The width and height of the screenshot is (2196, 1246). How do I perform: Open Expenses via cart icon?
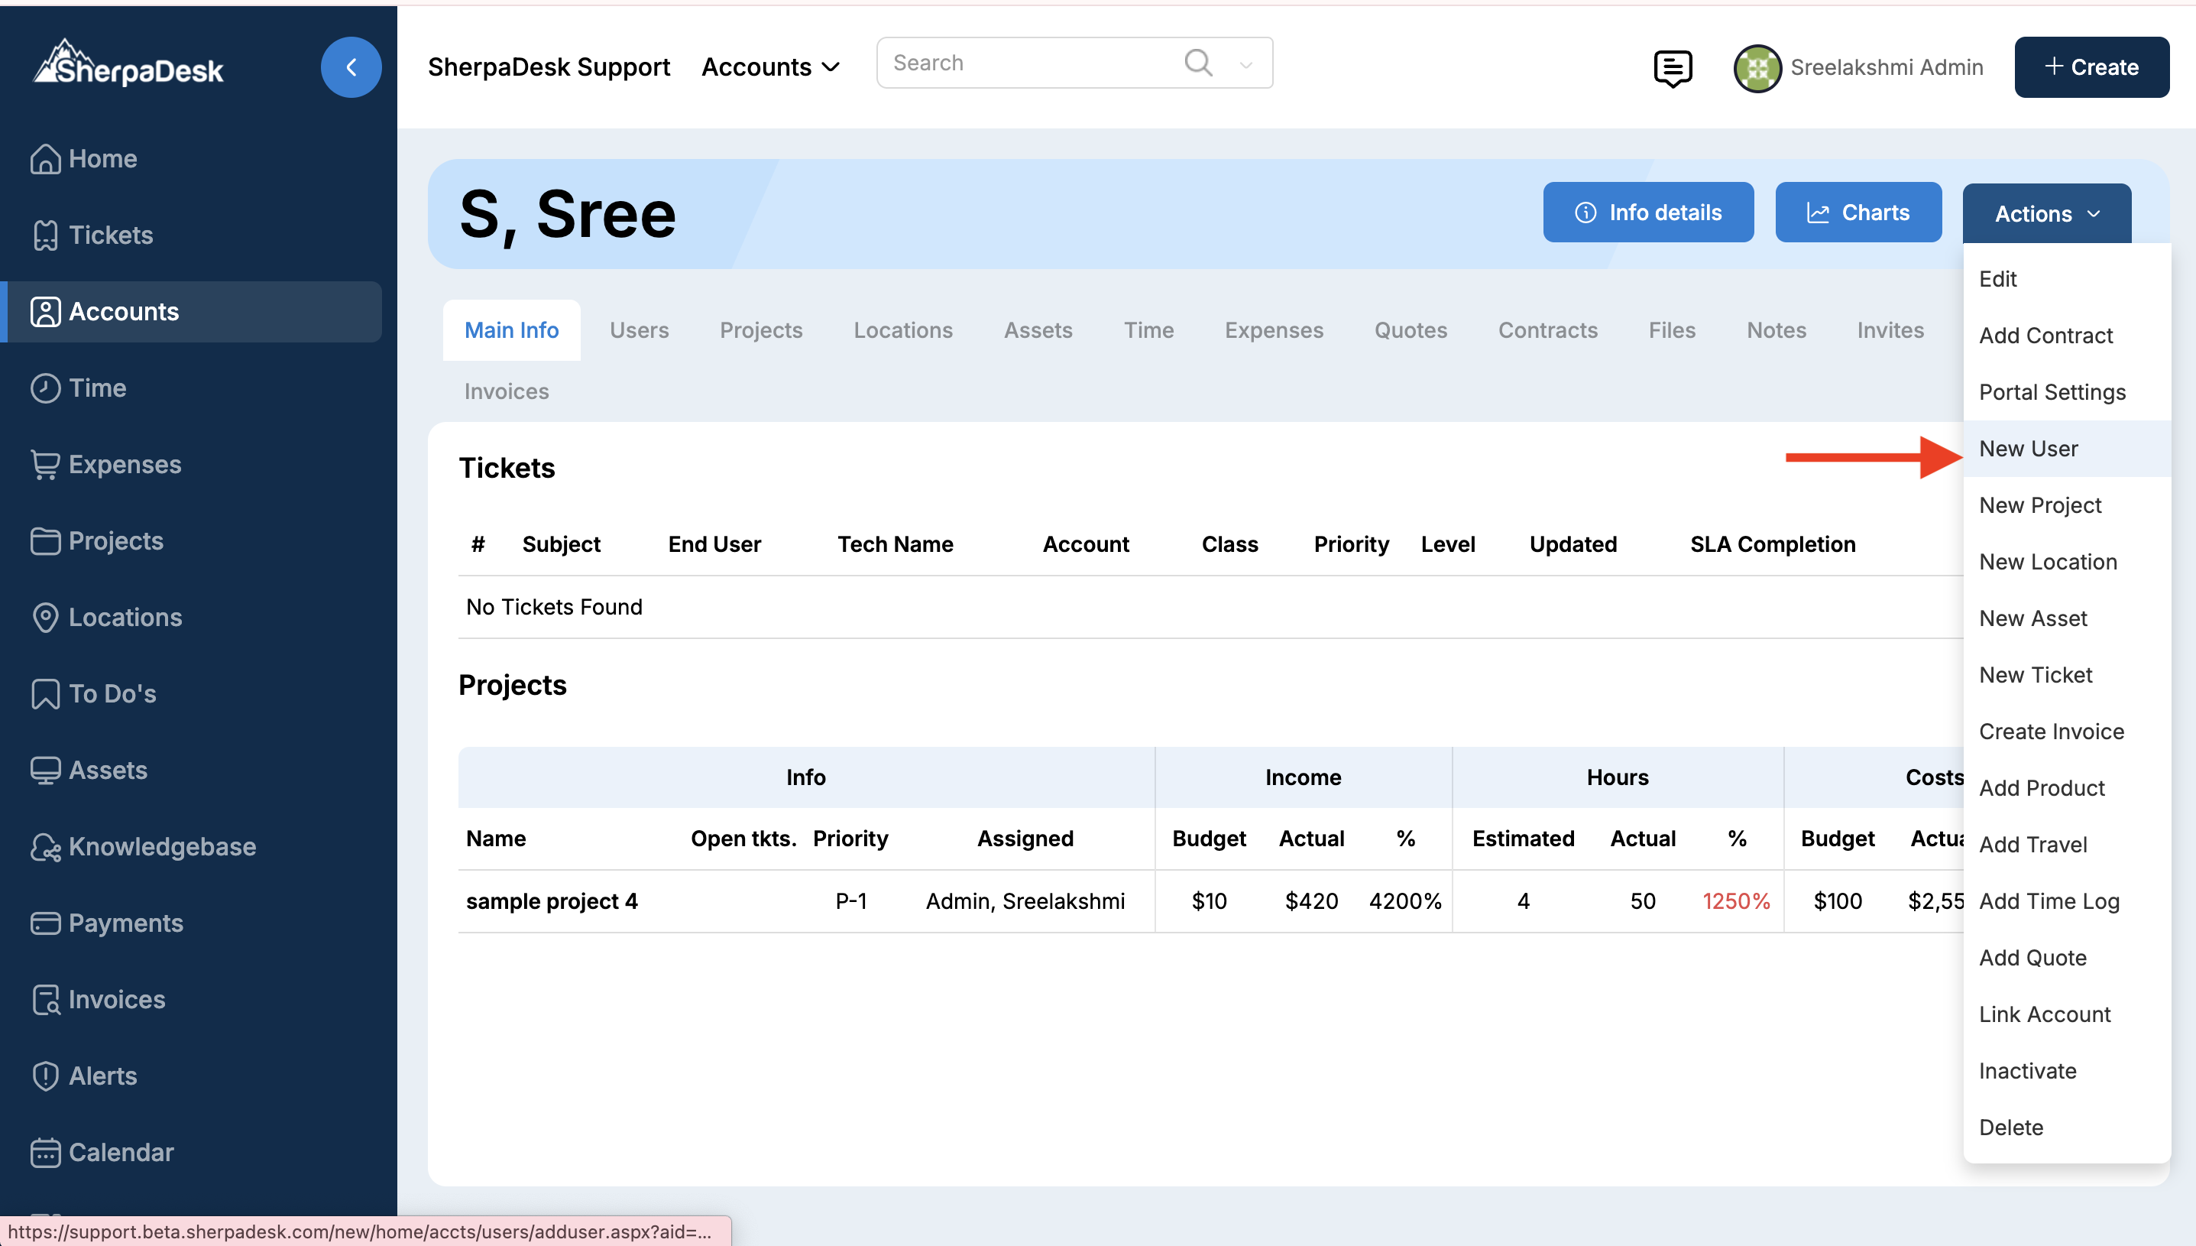(x=44, y=465)
